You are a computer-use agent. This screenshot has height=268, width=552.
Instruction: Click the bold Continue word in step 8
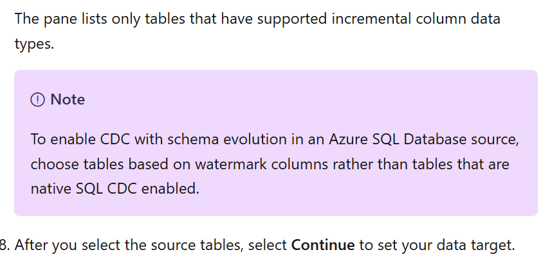pos(323,245)
